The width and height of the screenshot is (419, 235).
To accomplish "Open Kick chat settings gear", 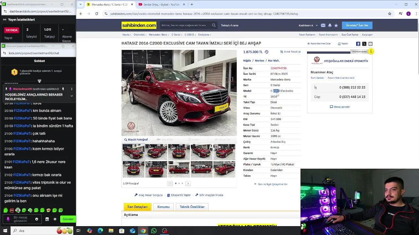I will [55, 219].
